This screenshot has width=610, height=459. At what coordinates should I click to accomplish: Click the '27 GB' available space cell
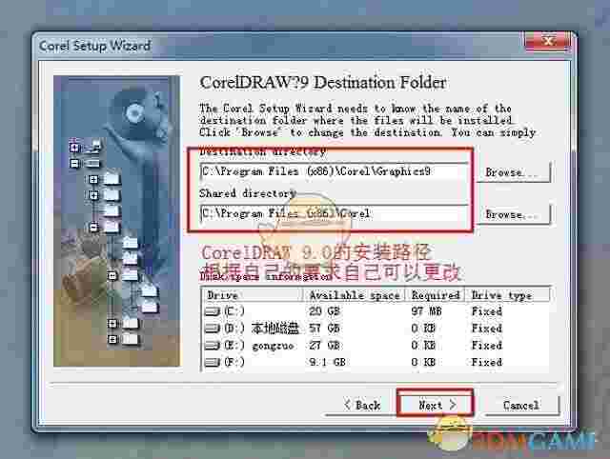pyautogui.click(x=324, y=345)
